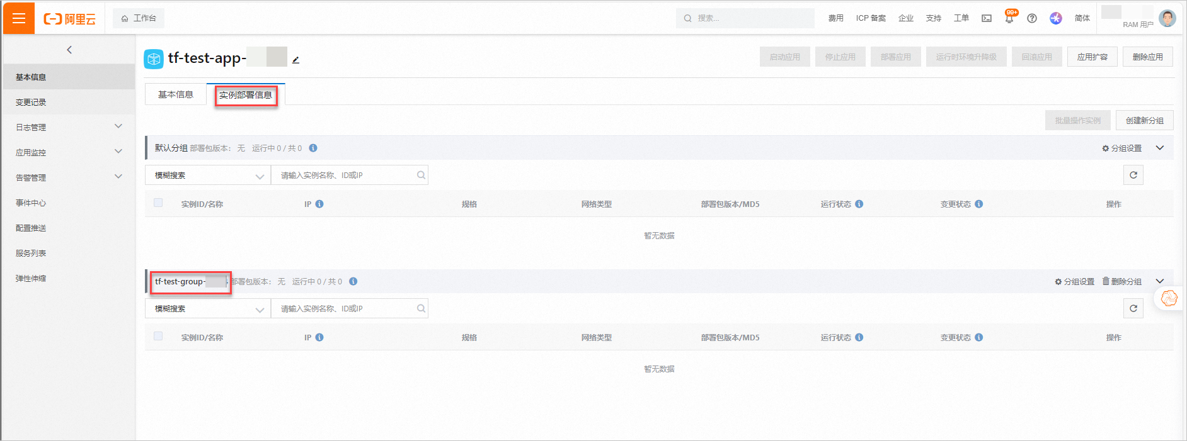This screenshot has height=441, width=1187.
Task: Open the ICP 备案 menu
Action: coord(871,18)
